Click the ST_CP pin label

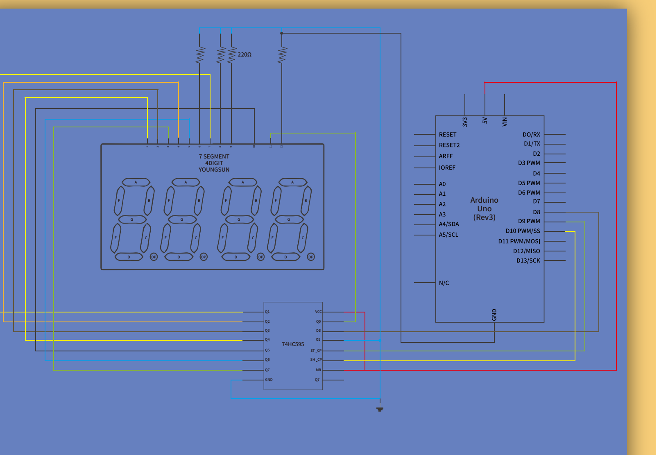point(316,351)
